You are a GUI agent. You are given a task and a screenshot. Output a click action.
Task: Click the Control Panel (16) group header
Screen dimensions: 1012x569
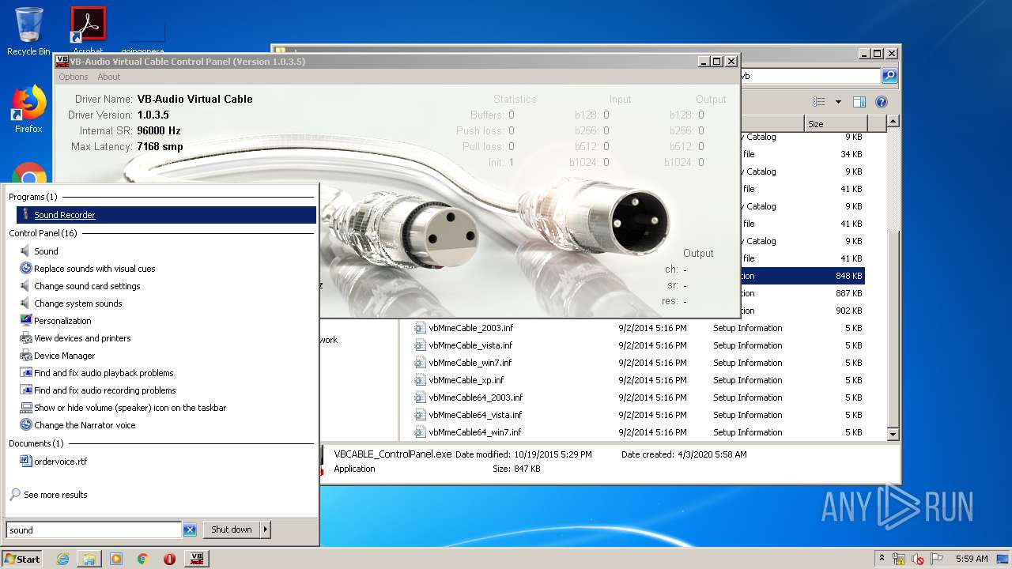43,234
